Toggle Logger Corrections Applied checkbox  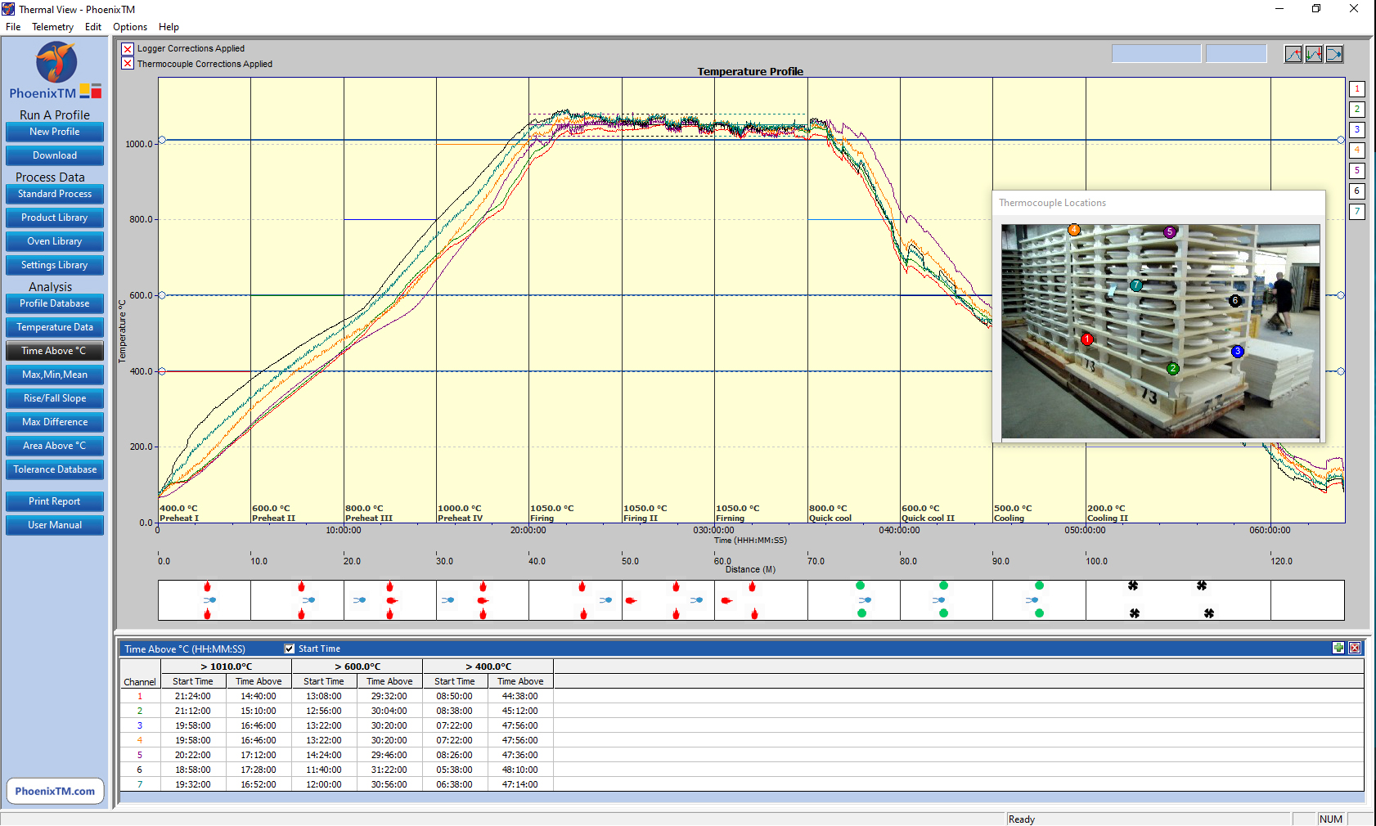[x=128, y=49]
